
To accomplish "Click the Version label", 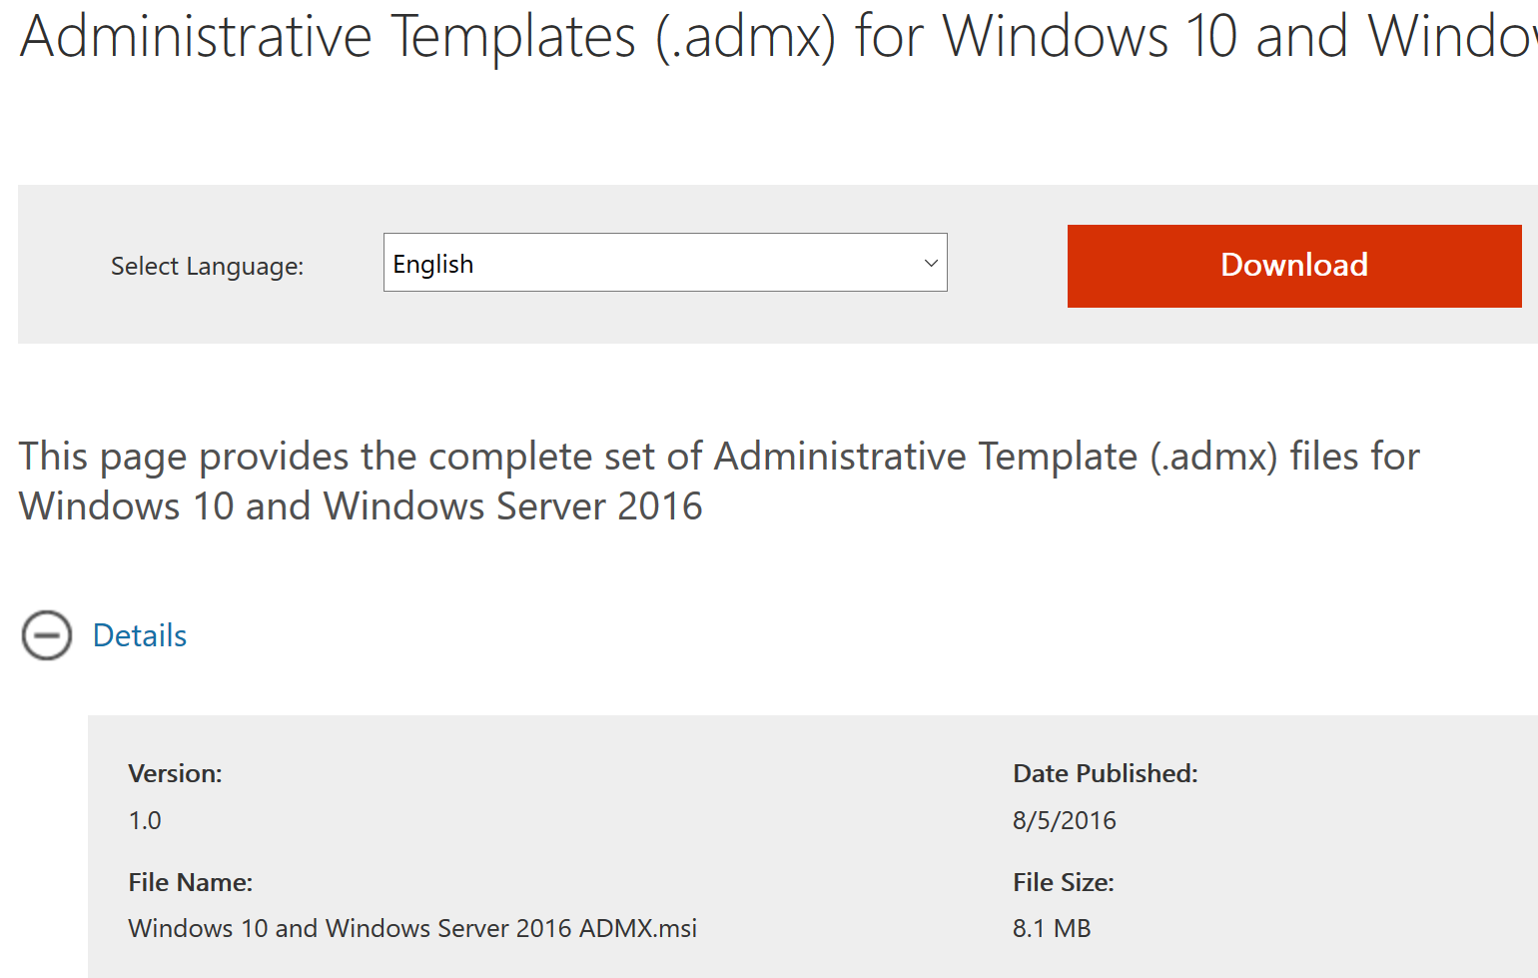I will [x=175, y=773].
